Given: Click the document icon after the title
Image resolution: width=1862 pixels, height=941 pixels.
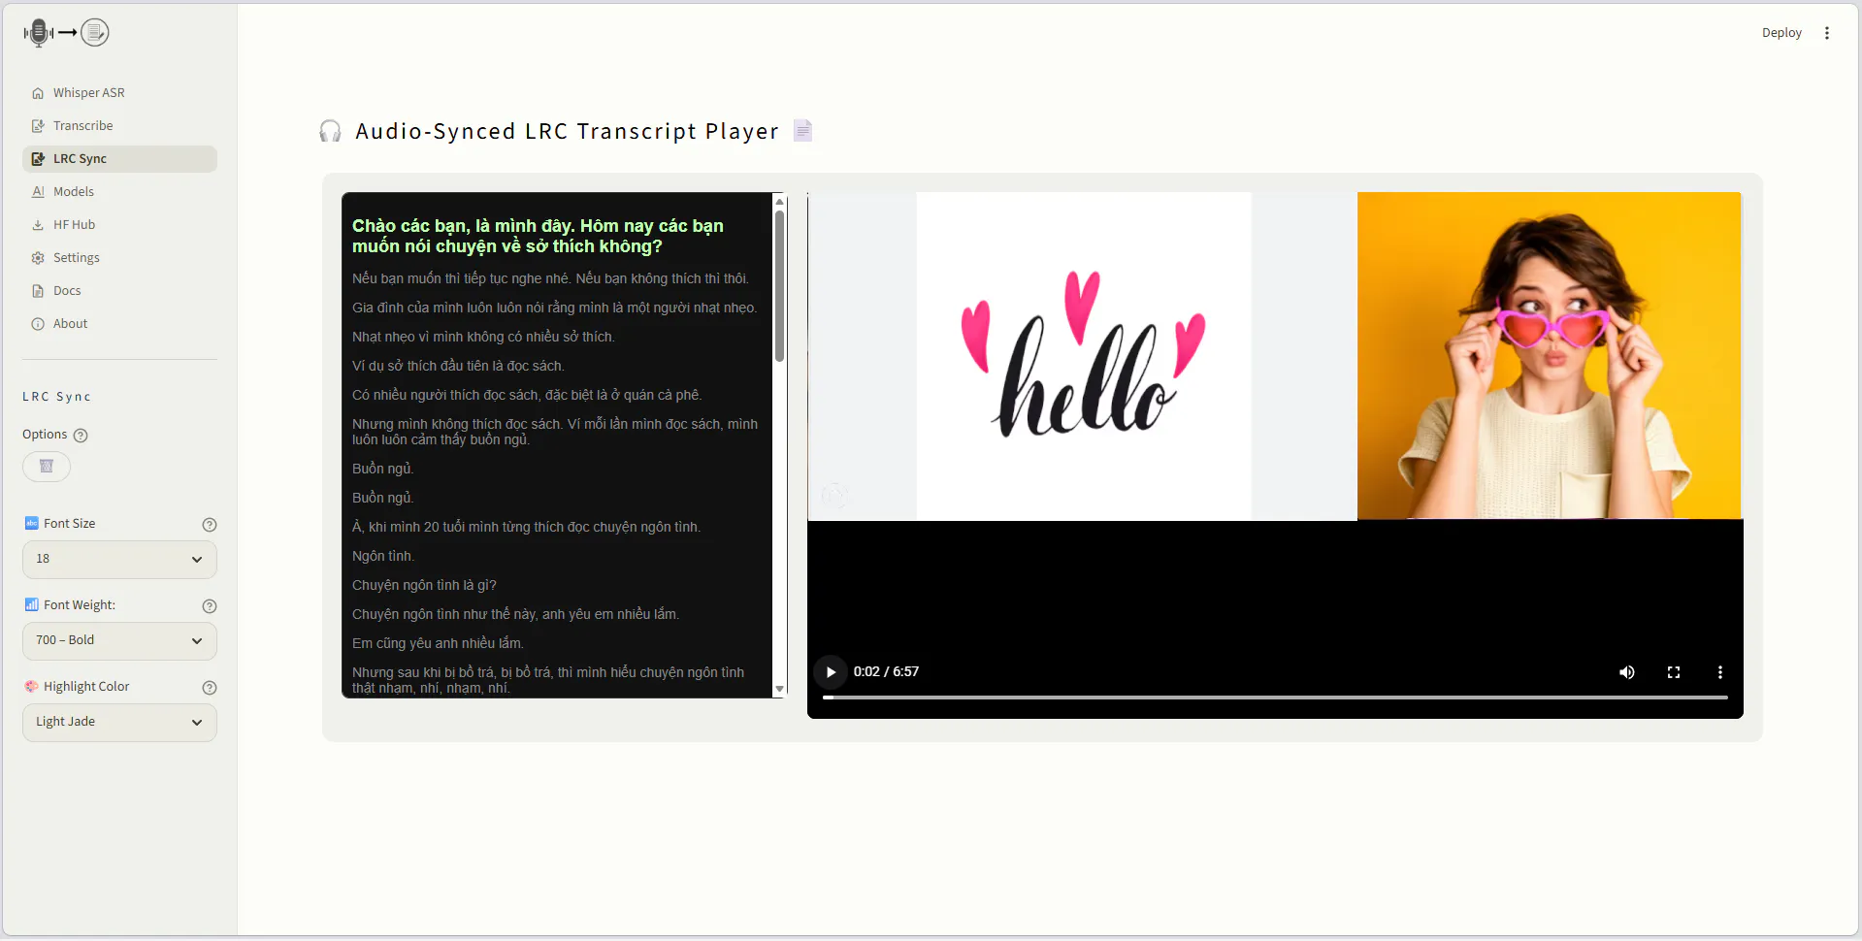Looking at the screenshot, I should (802, 130).
